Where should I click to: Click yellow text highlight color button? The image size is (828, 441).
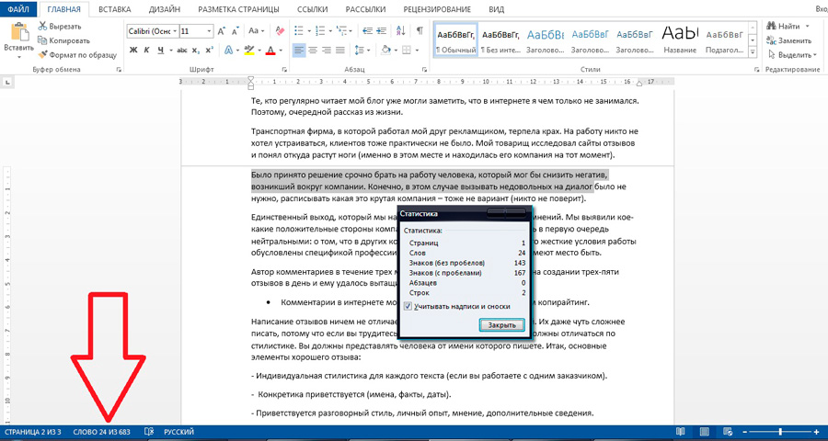249,51
